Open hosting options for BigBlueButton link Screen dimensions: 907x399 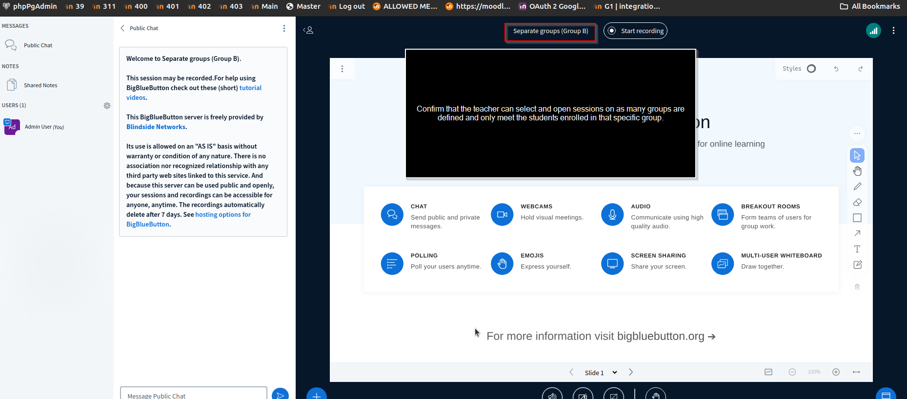188,219
